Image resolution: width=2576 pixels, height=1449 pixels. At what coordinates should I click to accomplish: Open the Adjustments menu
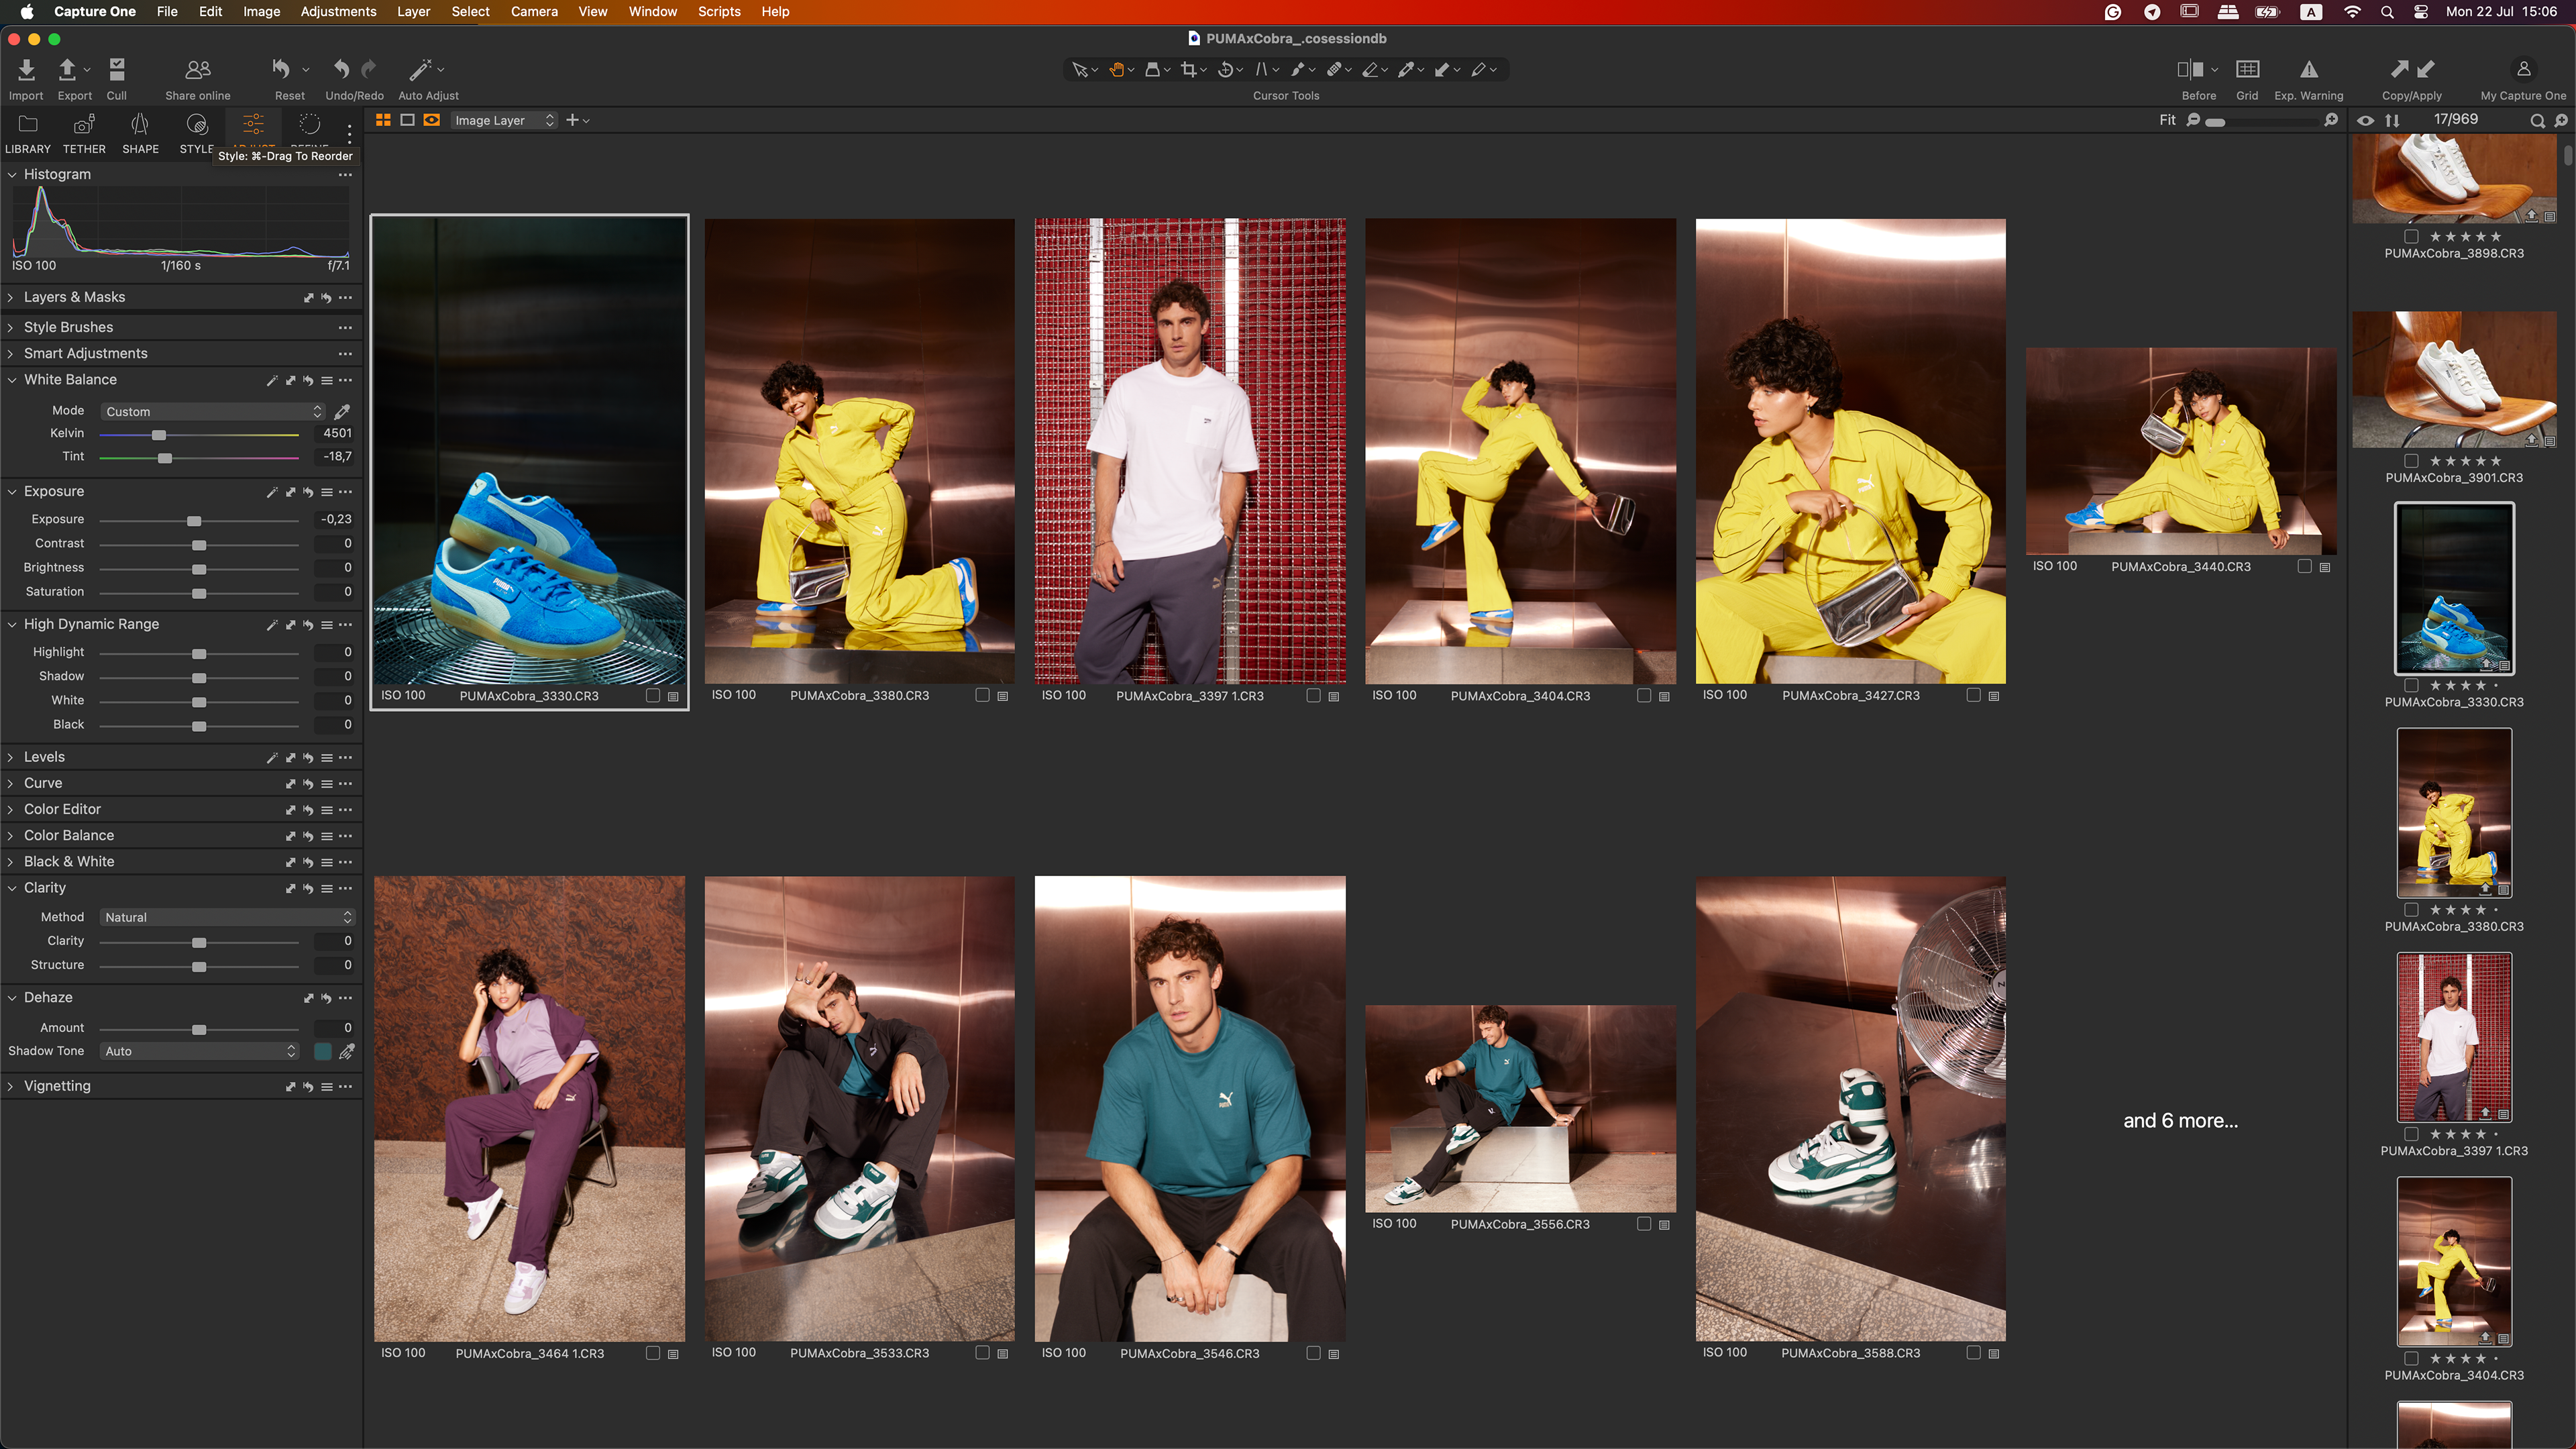pyautogui.click(x=338, y=12)
